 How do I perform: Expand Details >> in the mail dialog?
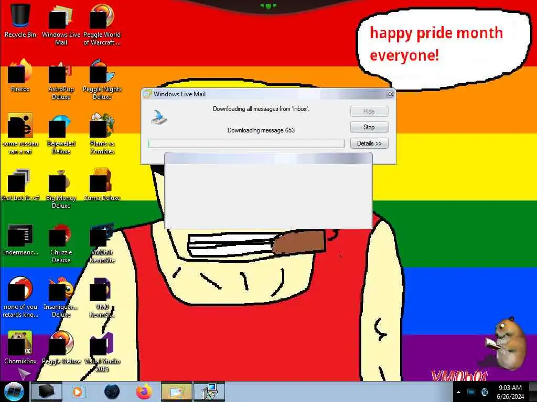[369, 143]
